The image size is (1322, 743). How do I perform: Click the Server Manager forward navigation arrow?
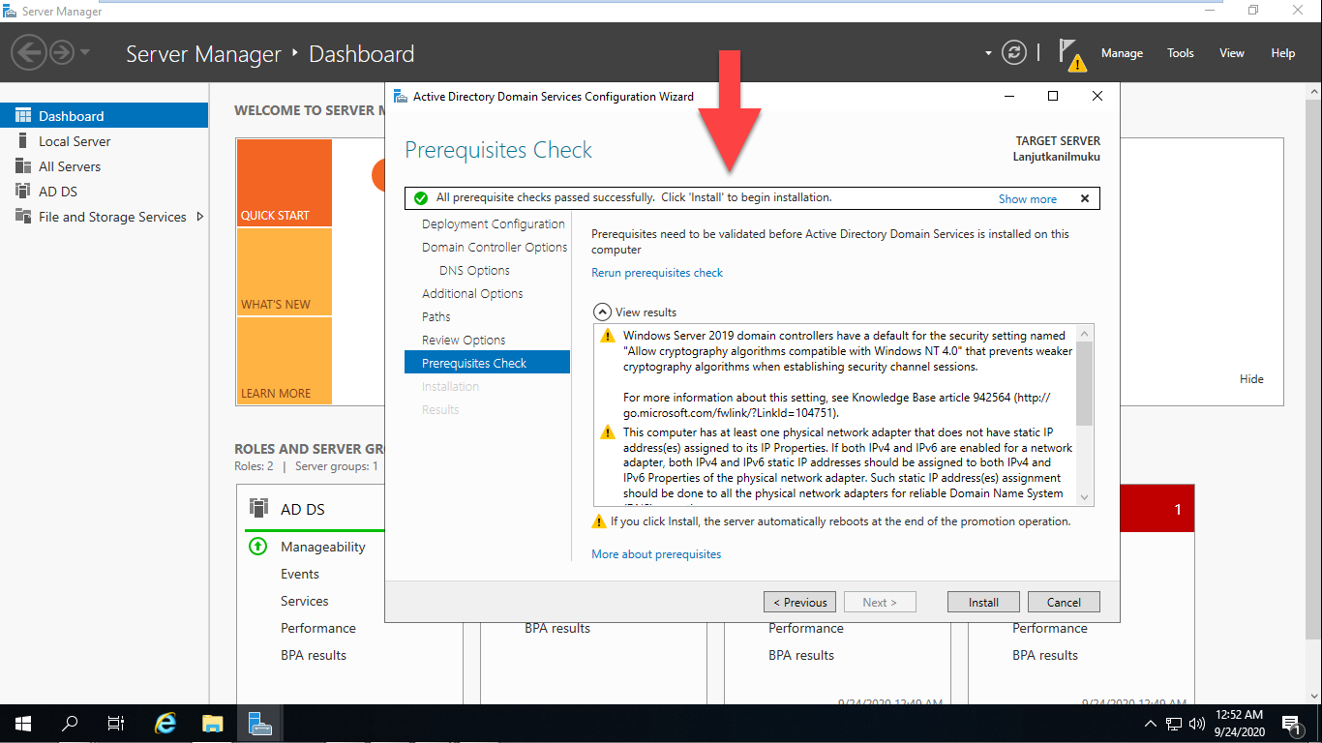pyautogui.click(x=62, y=52)
